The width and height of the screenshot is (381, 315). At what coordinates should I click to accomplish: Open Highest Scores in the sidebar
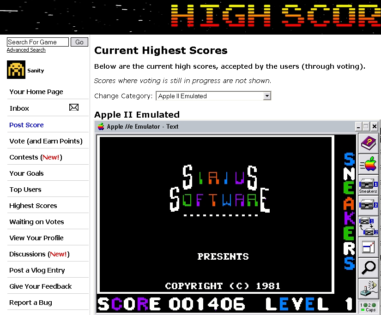(33, 206)
